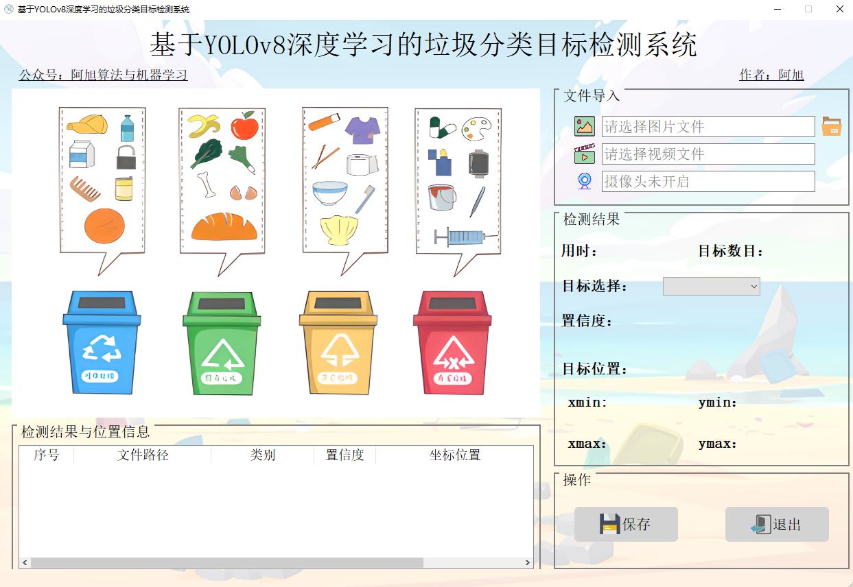Click the floppy disk save icon

coord(609,524)
